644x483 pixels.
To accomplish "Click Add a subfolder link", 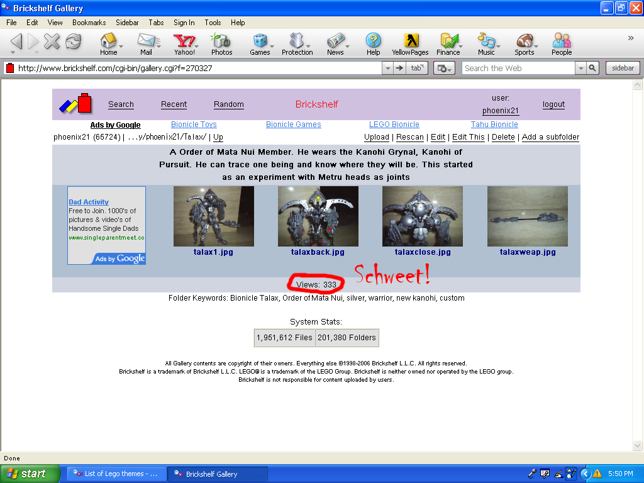I will coord(550,137).
